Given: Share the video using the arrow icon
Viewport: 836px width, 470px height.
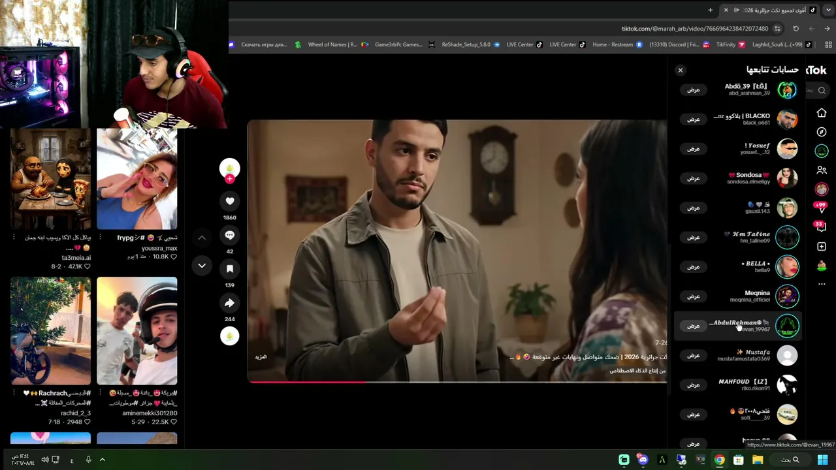Looking at the screenshot, I should tap(230, 303).
